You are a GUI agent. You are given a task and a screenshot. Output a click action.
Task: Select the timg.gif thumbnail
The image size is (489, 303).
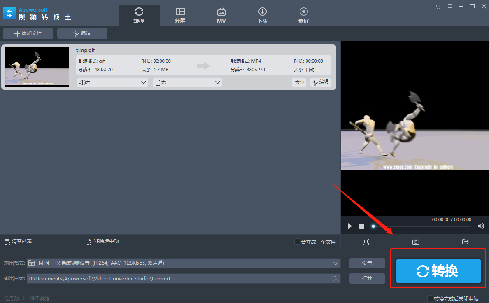pos(37,67)
